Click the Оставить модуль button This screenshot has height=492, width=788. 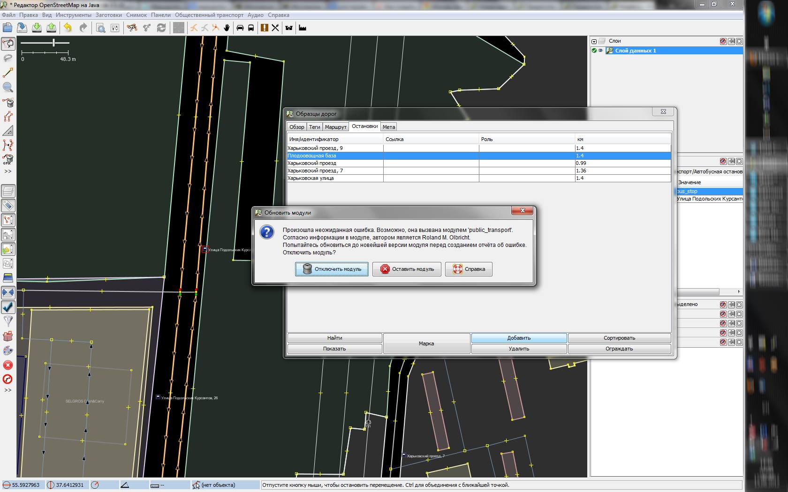pyautogui.click(x=407, y=269)
